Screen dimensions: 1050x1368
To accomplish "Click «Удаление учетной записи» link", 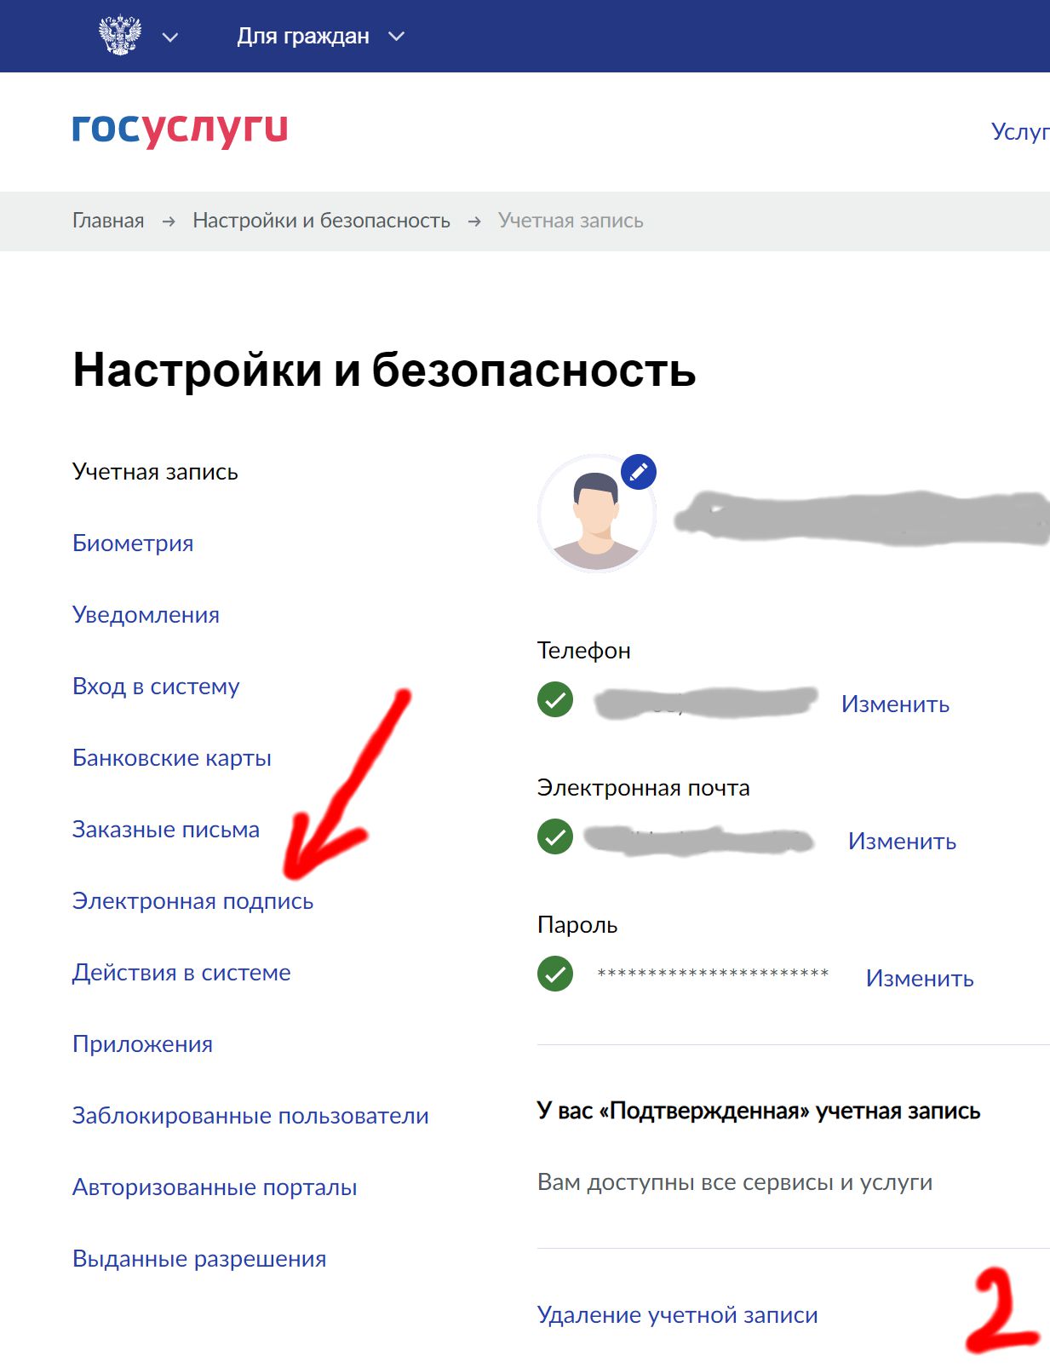I will pos(677,1315).
